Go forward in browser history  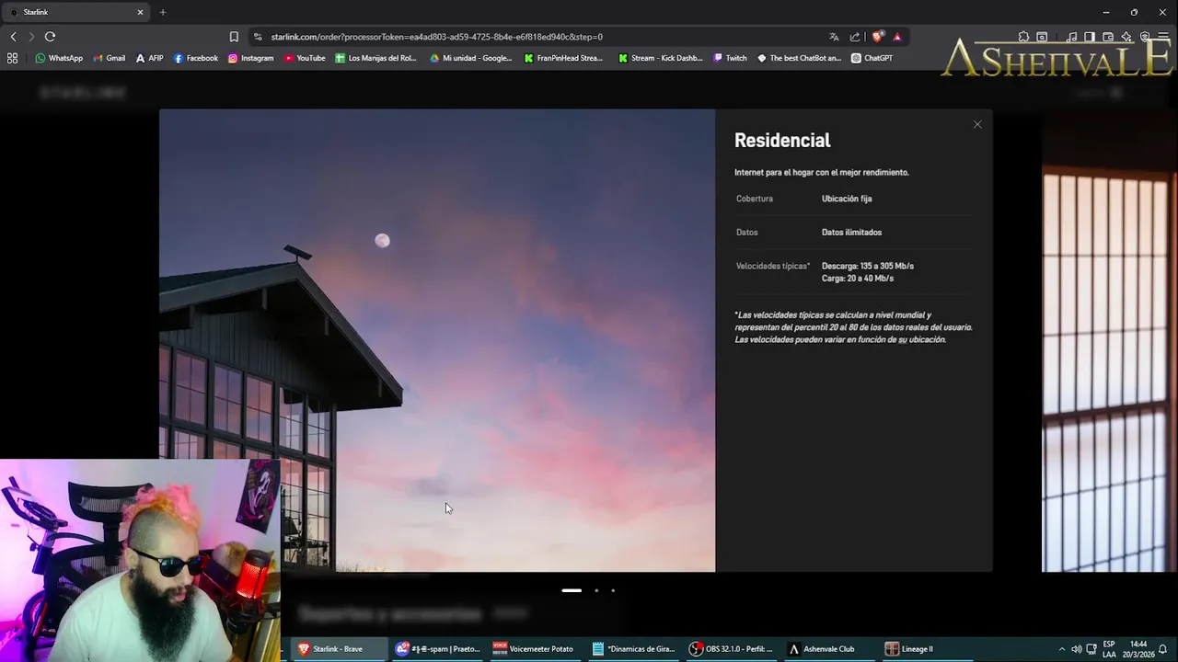[31, 37]
